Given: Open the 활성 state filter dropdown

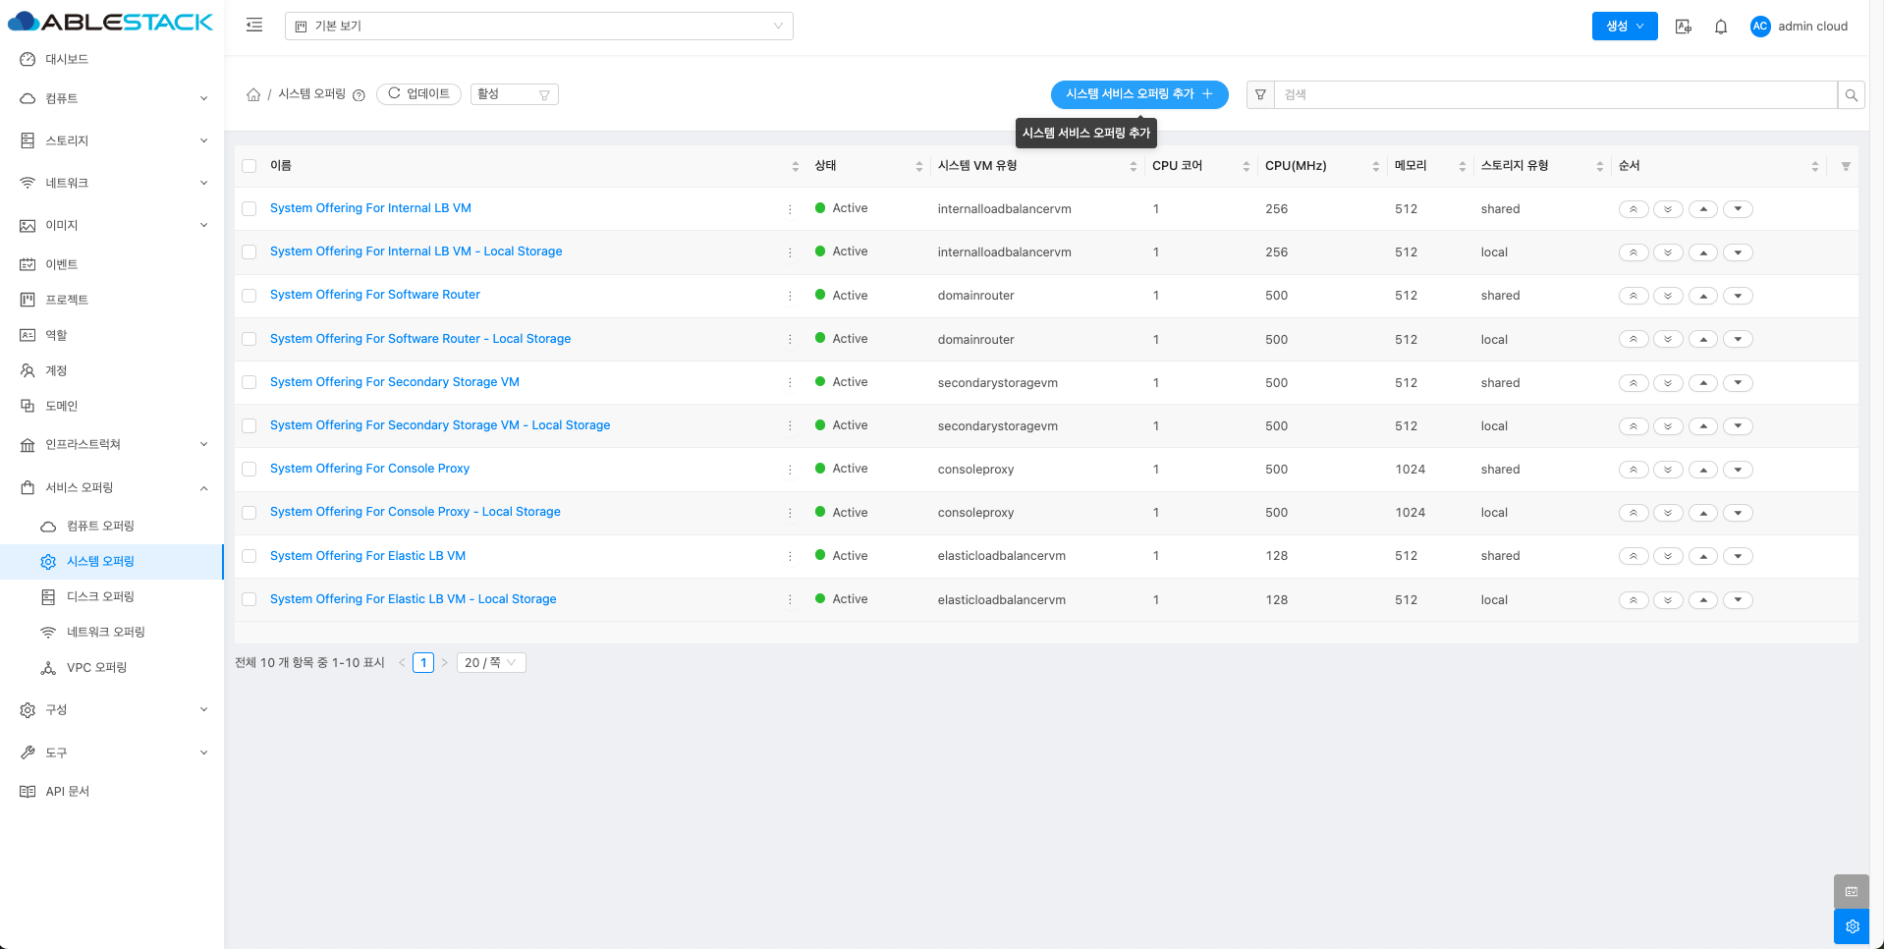Looking at the screenshot, I should pos(514,94).
